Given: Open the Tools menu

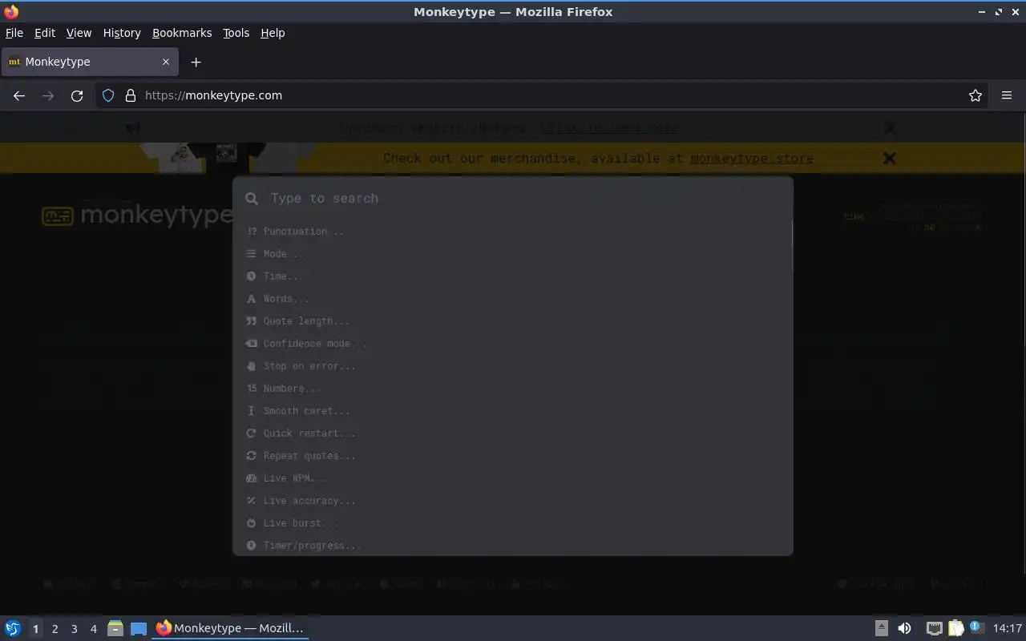Looking at the screenshot, I should coord(236,33).
